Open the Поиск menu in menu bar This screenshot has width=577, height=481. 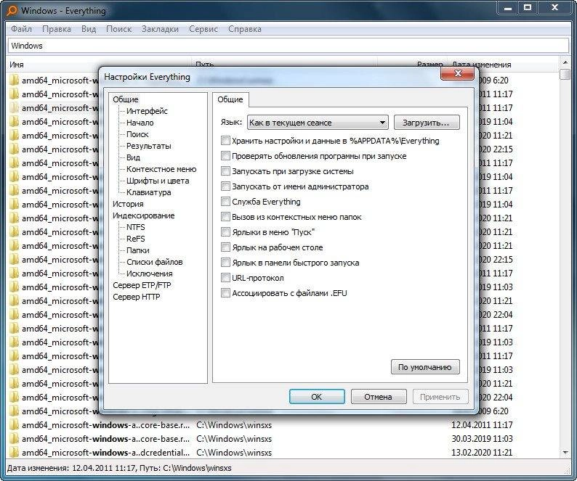tap(118, 29)
